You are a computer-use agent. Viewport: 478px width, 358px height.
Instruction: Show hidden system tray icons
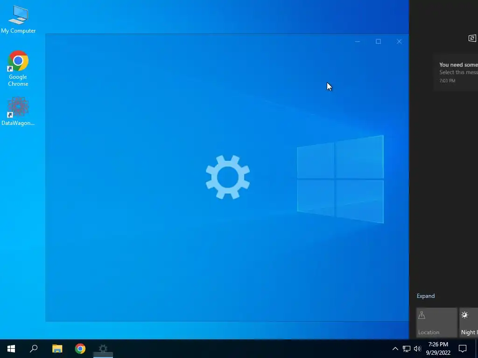395,349
